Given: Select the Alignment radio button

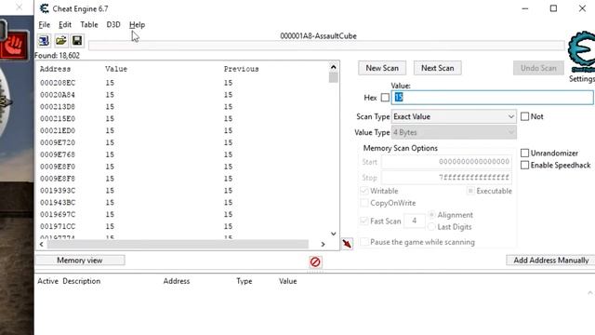Looking at the screenshot, I should pos(431,215).
